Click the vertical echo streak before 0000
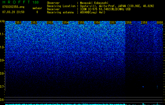 point(157,87)
